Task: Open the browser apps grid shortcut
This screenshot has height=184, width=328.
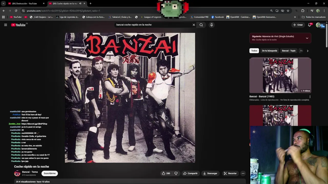Action: (3, 17)
